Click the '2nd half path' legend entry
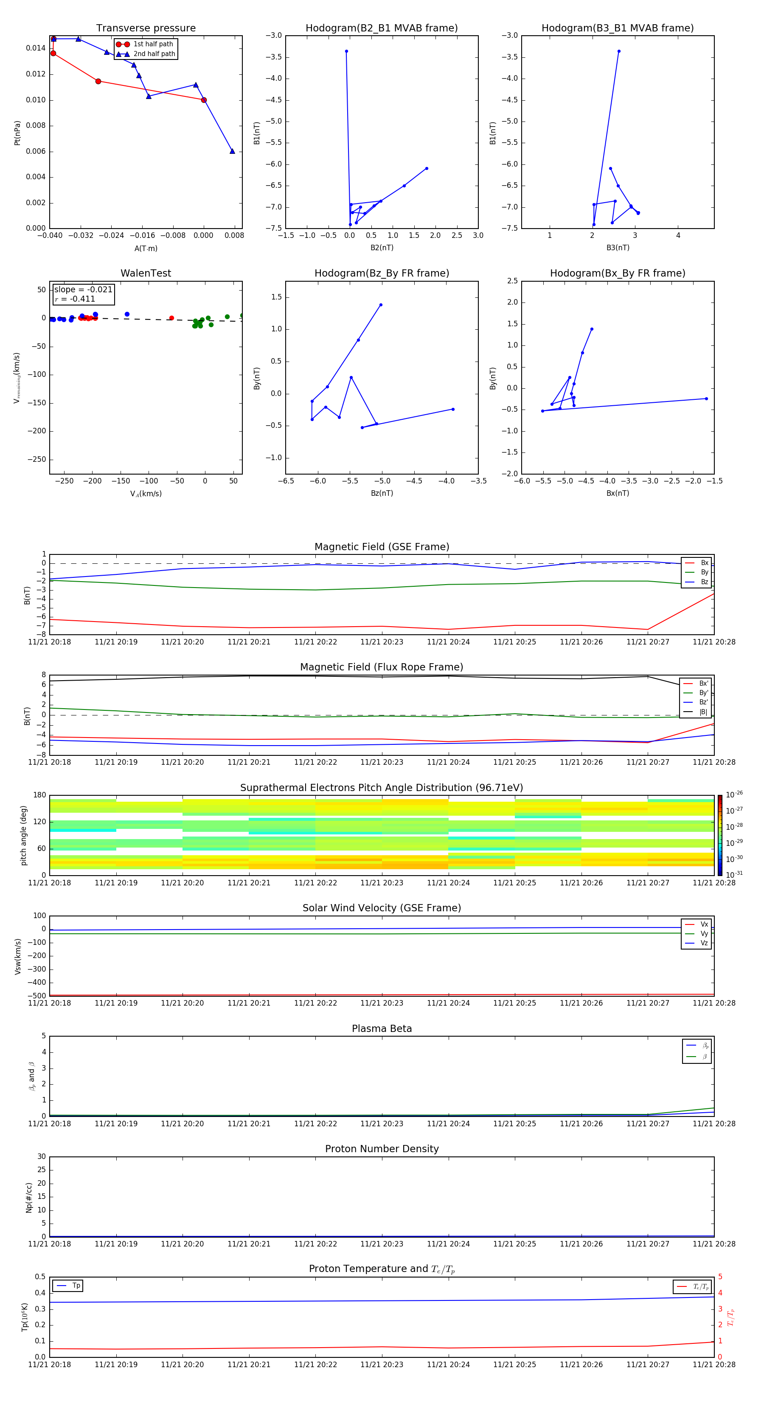Viewport: 764px width, 1402px height. (x=146, y=54)
